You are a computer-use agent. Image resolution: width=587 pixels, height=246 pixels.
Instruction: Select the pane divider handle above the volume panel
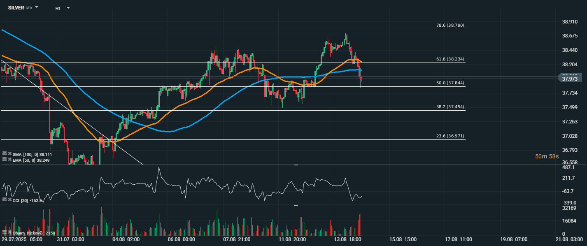296,205
